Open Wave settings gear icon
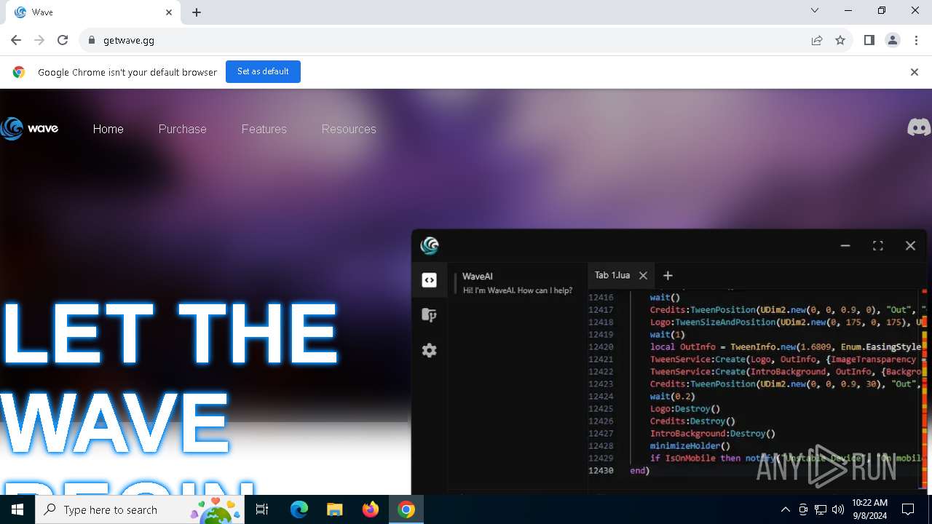Image resolution: width=932 pixels, height=524 pixels. 430,350
